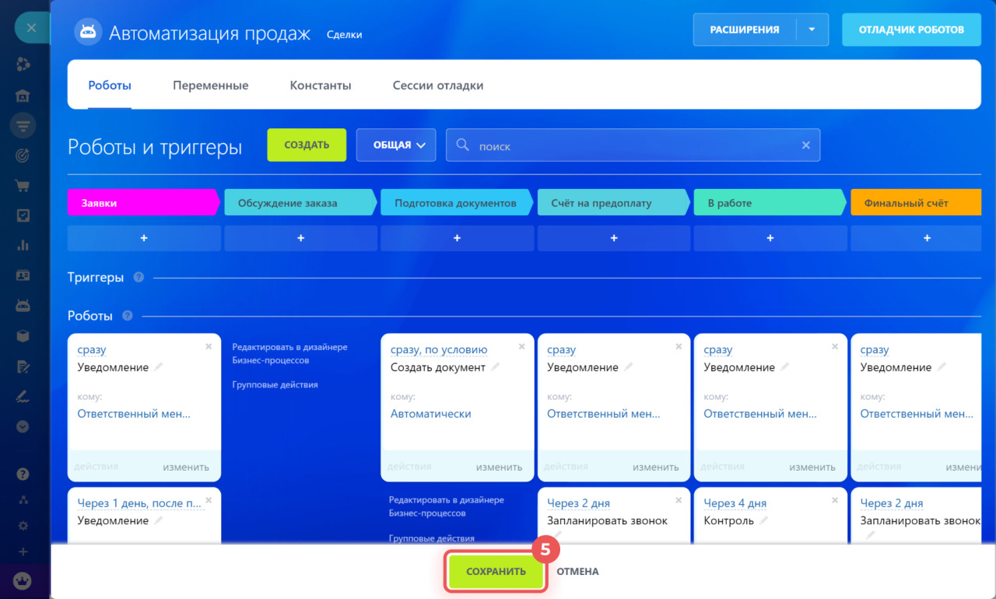Expand the Расширения dropdown arrow
996x599 pixels.
pyautogui.click(x=812, y=30)
